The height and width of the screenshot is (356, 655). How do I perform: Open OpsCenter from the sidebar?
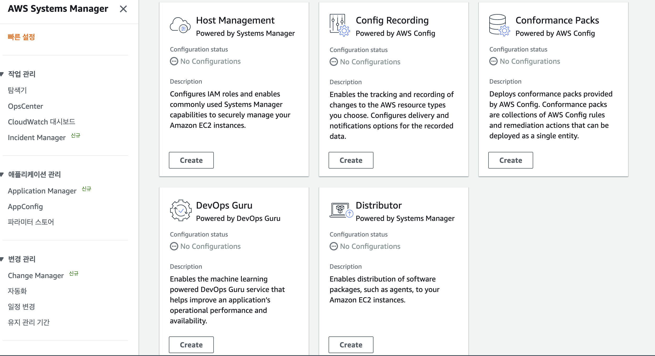tap(25, 106)
